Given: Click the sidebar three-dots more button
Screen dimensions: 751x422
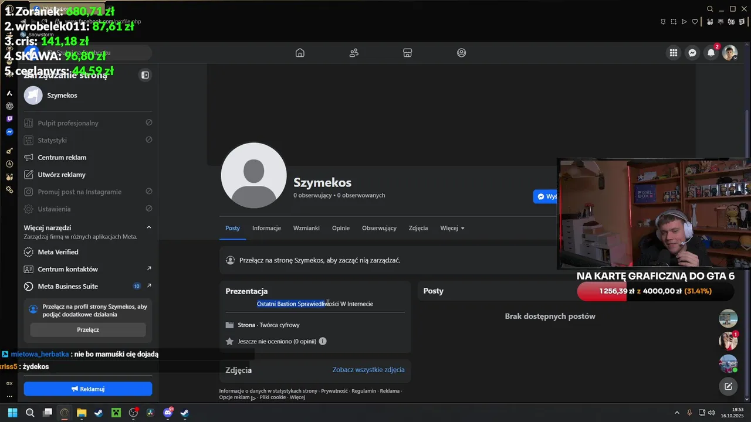Looking at the screenshot, I should coord(9,396).
